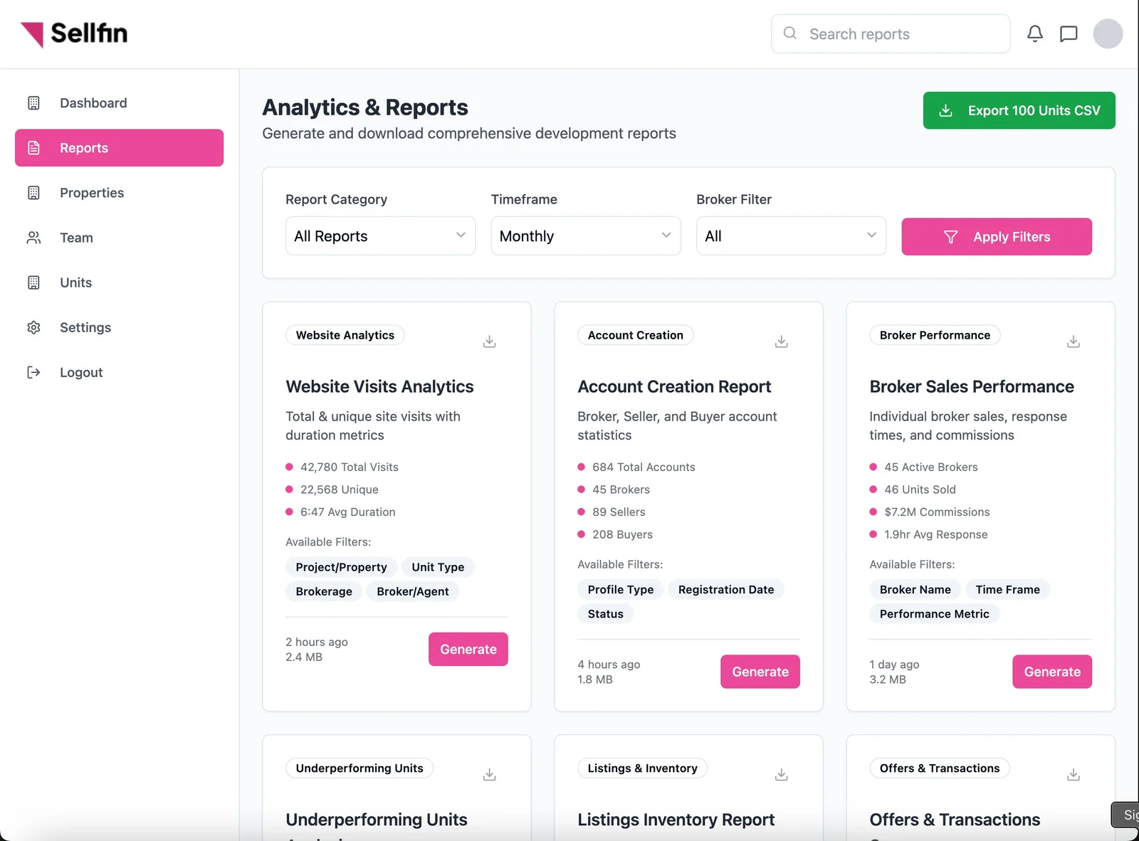Click the Website Analytics category tag

tap(345, 335)
